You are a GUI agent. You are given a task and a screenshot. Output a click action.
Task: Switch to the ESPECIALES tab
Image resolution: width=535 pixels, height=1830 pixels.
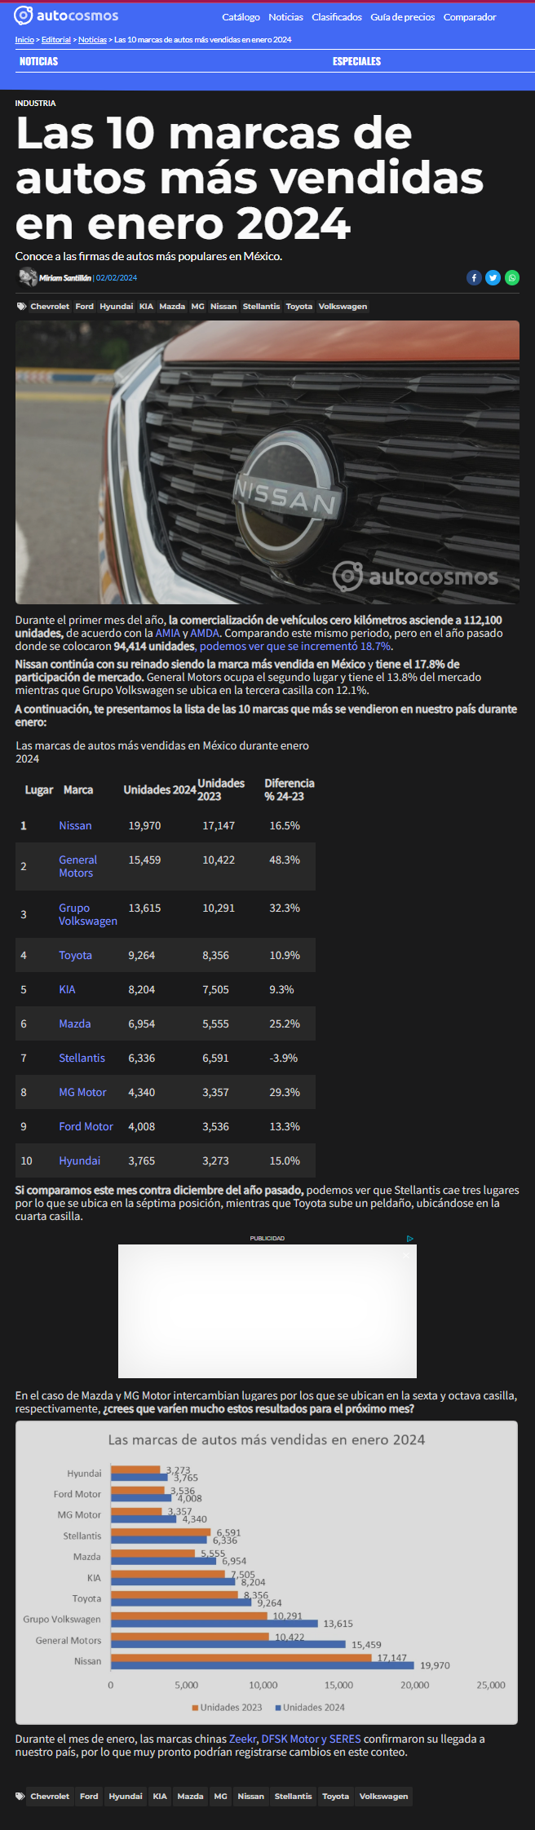click(x=356, y=61)
